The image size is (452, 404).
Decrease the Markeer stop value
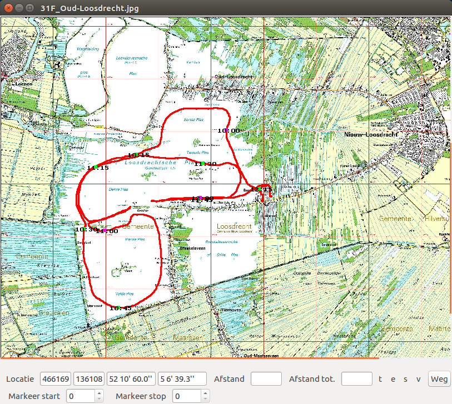[206, 399]
